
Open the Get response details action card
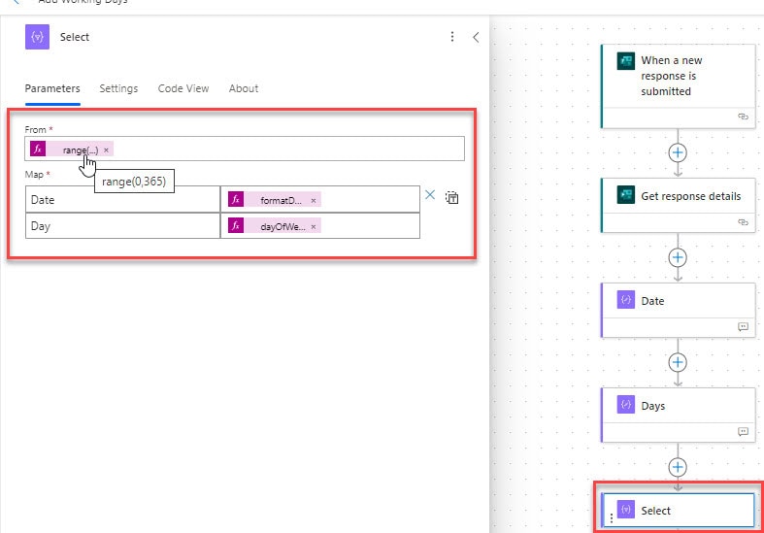tap(679, 205)
